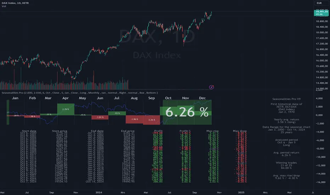Click the 2024 label on the time axis
The width and height of the screenshot is (330, 195).
[99, 193]
